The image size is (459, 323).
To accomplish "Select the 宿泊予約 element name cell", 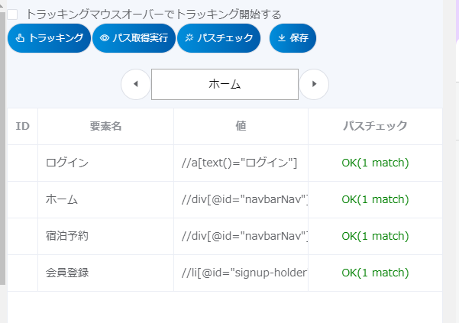I will click(67, 236).
